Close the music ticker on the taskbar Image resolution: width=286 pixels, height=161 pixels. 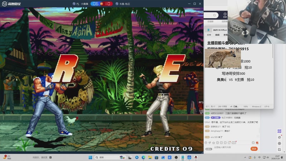50,157
